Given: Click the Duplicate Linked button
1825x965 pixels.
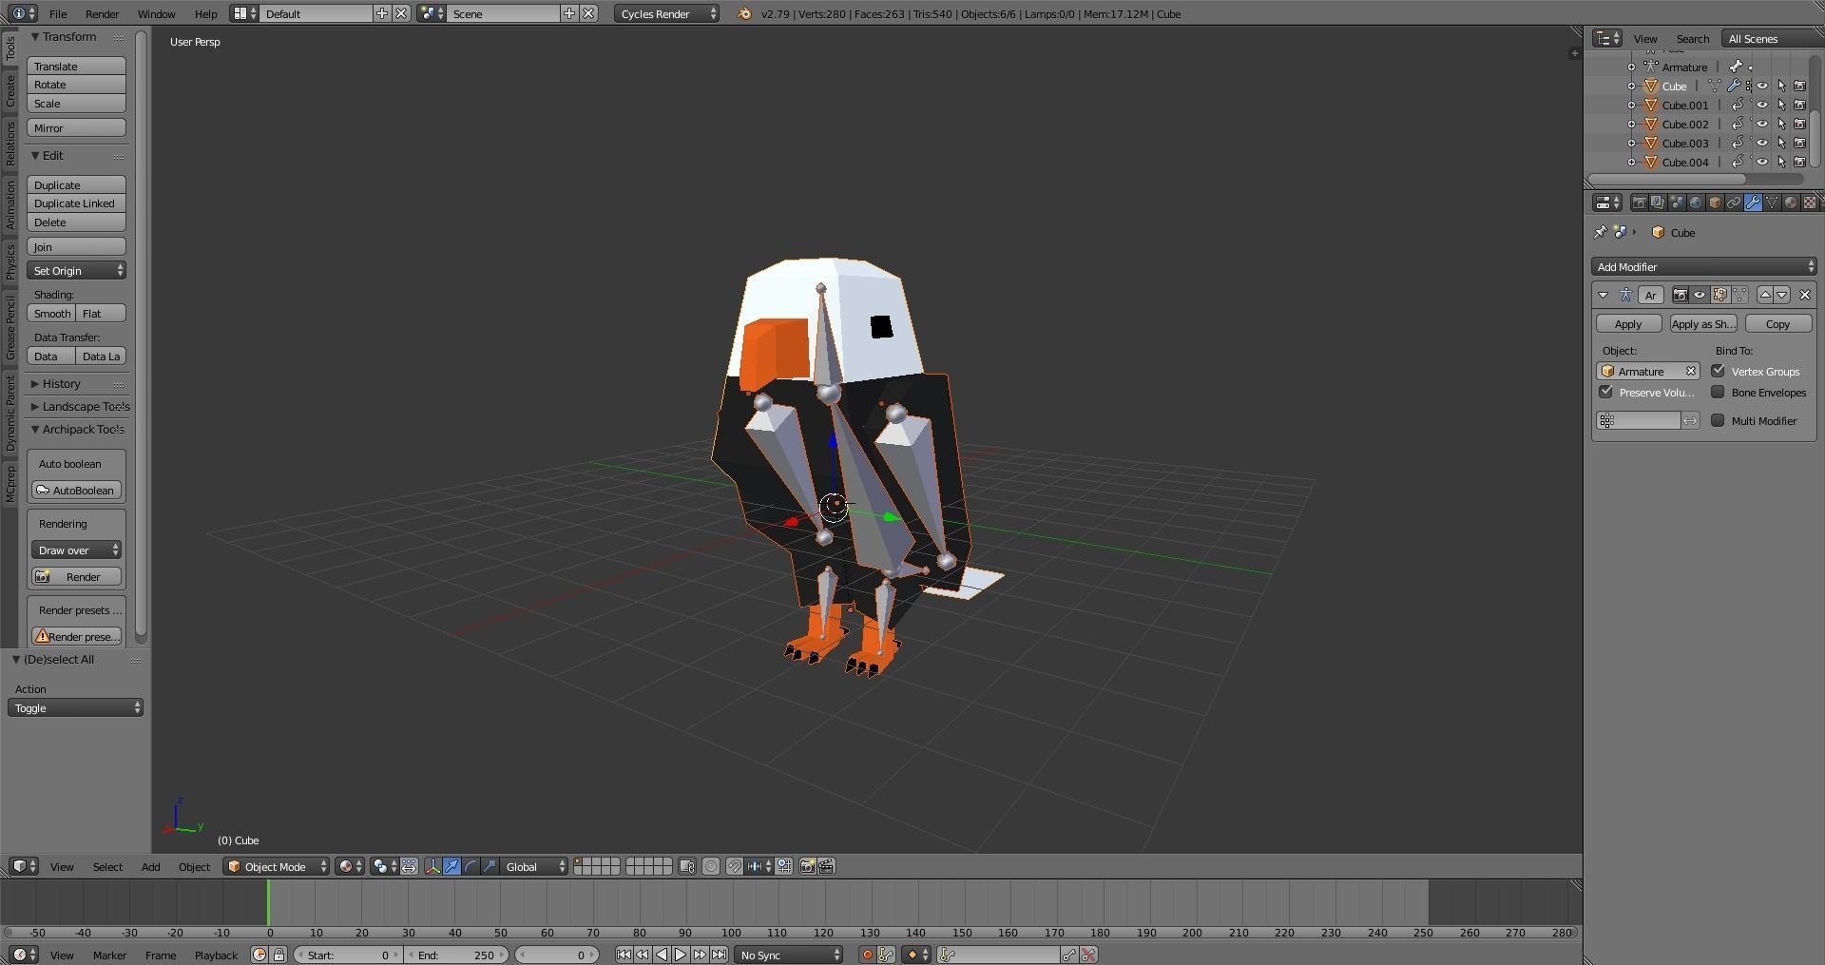Looking at the screenshot, I should (x=76, y=203).
